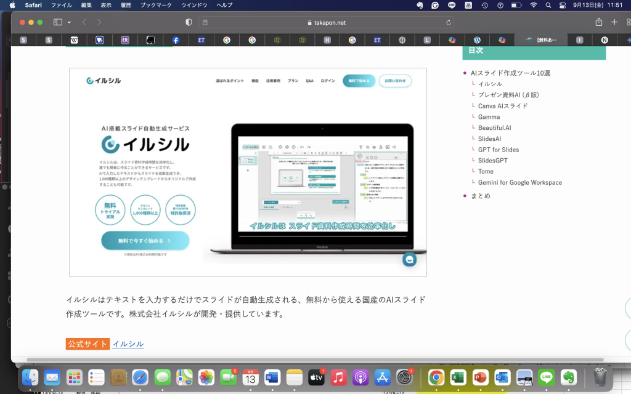Open the LINE app in Dock

(x=546, y=377)
